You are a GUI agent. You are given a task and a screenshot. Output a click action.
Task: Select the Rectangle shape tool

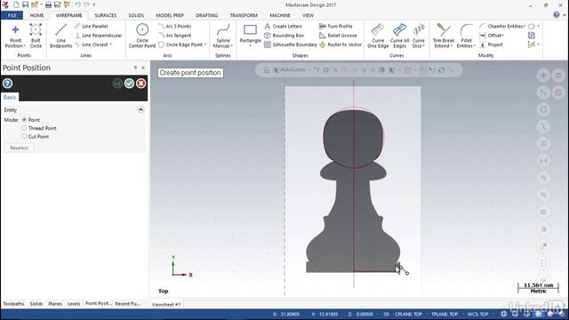point(250,34)
